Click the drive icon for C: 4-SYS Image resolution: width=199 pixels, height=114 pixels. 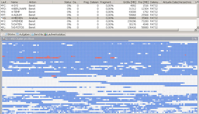2,5
